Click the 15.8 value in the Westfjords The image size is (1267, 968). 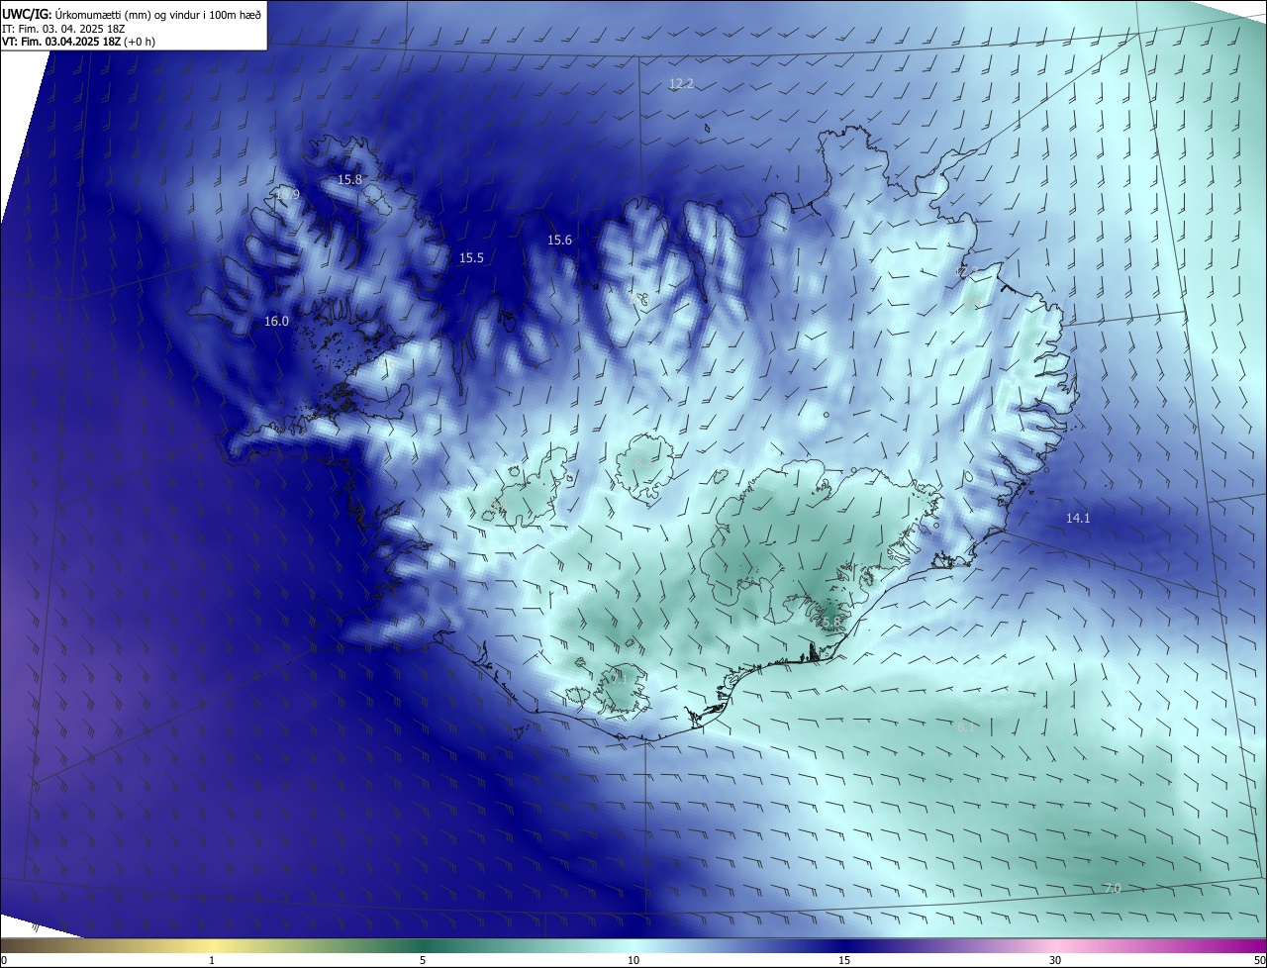tap(350, 179)
